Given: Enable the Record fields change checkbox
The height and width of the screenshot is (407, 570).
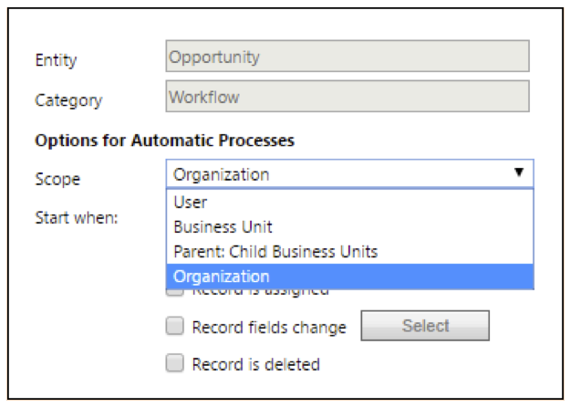Looking at the screenshot, I should pyautogui.click(x=175, y=326).
